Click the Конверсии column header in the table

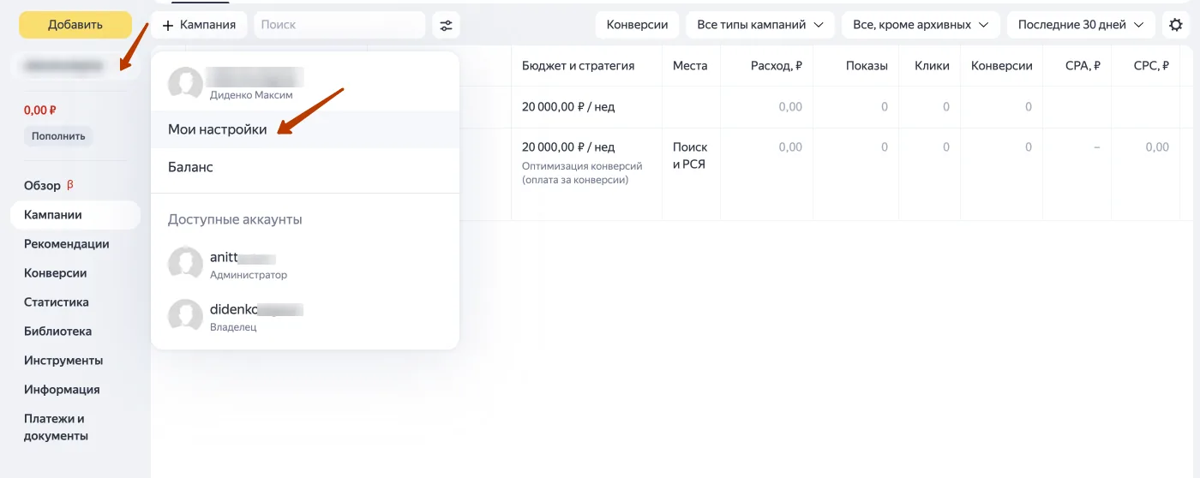click(x=1001, y=66)
